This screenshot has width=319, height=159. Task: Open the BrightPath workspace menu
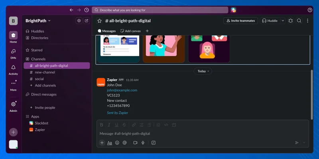tap(38, 21)
